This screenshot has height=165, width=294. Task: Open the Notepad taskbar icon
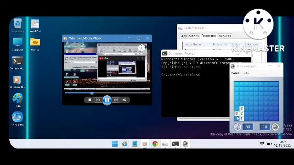135,143
